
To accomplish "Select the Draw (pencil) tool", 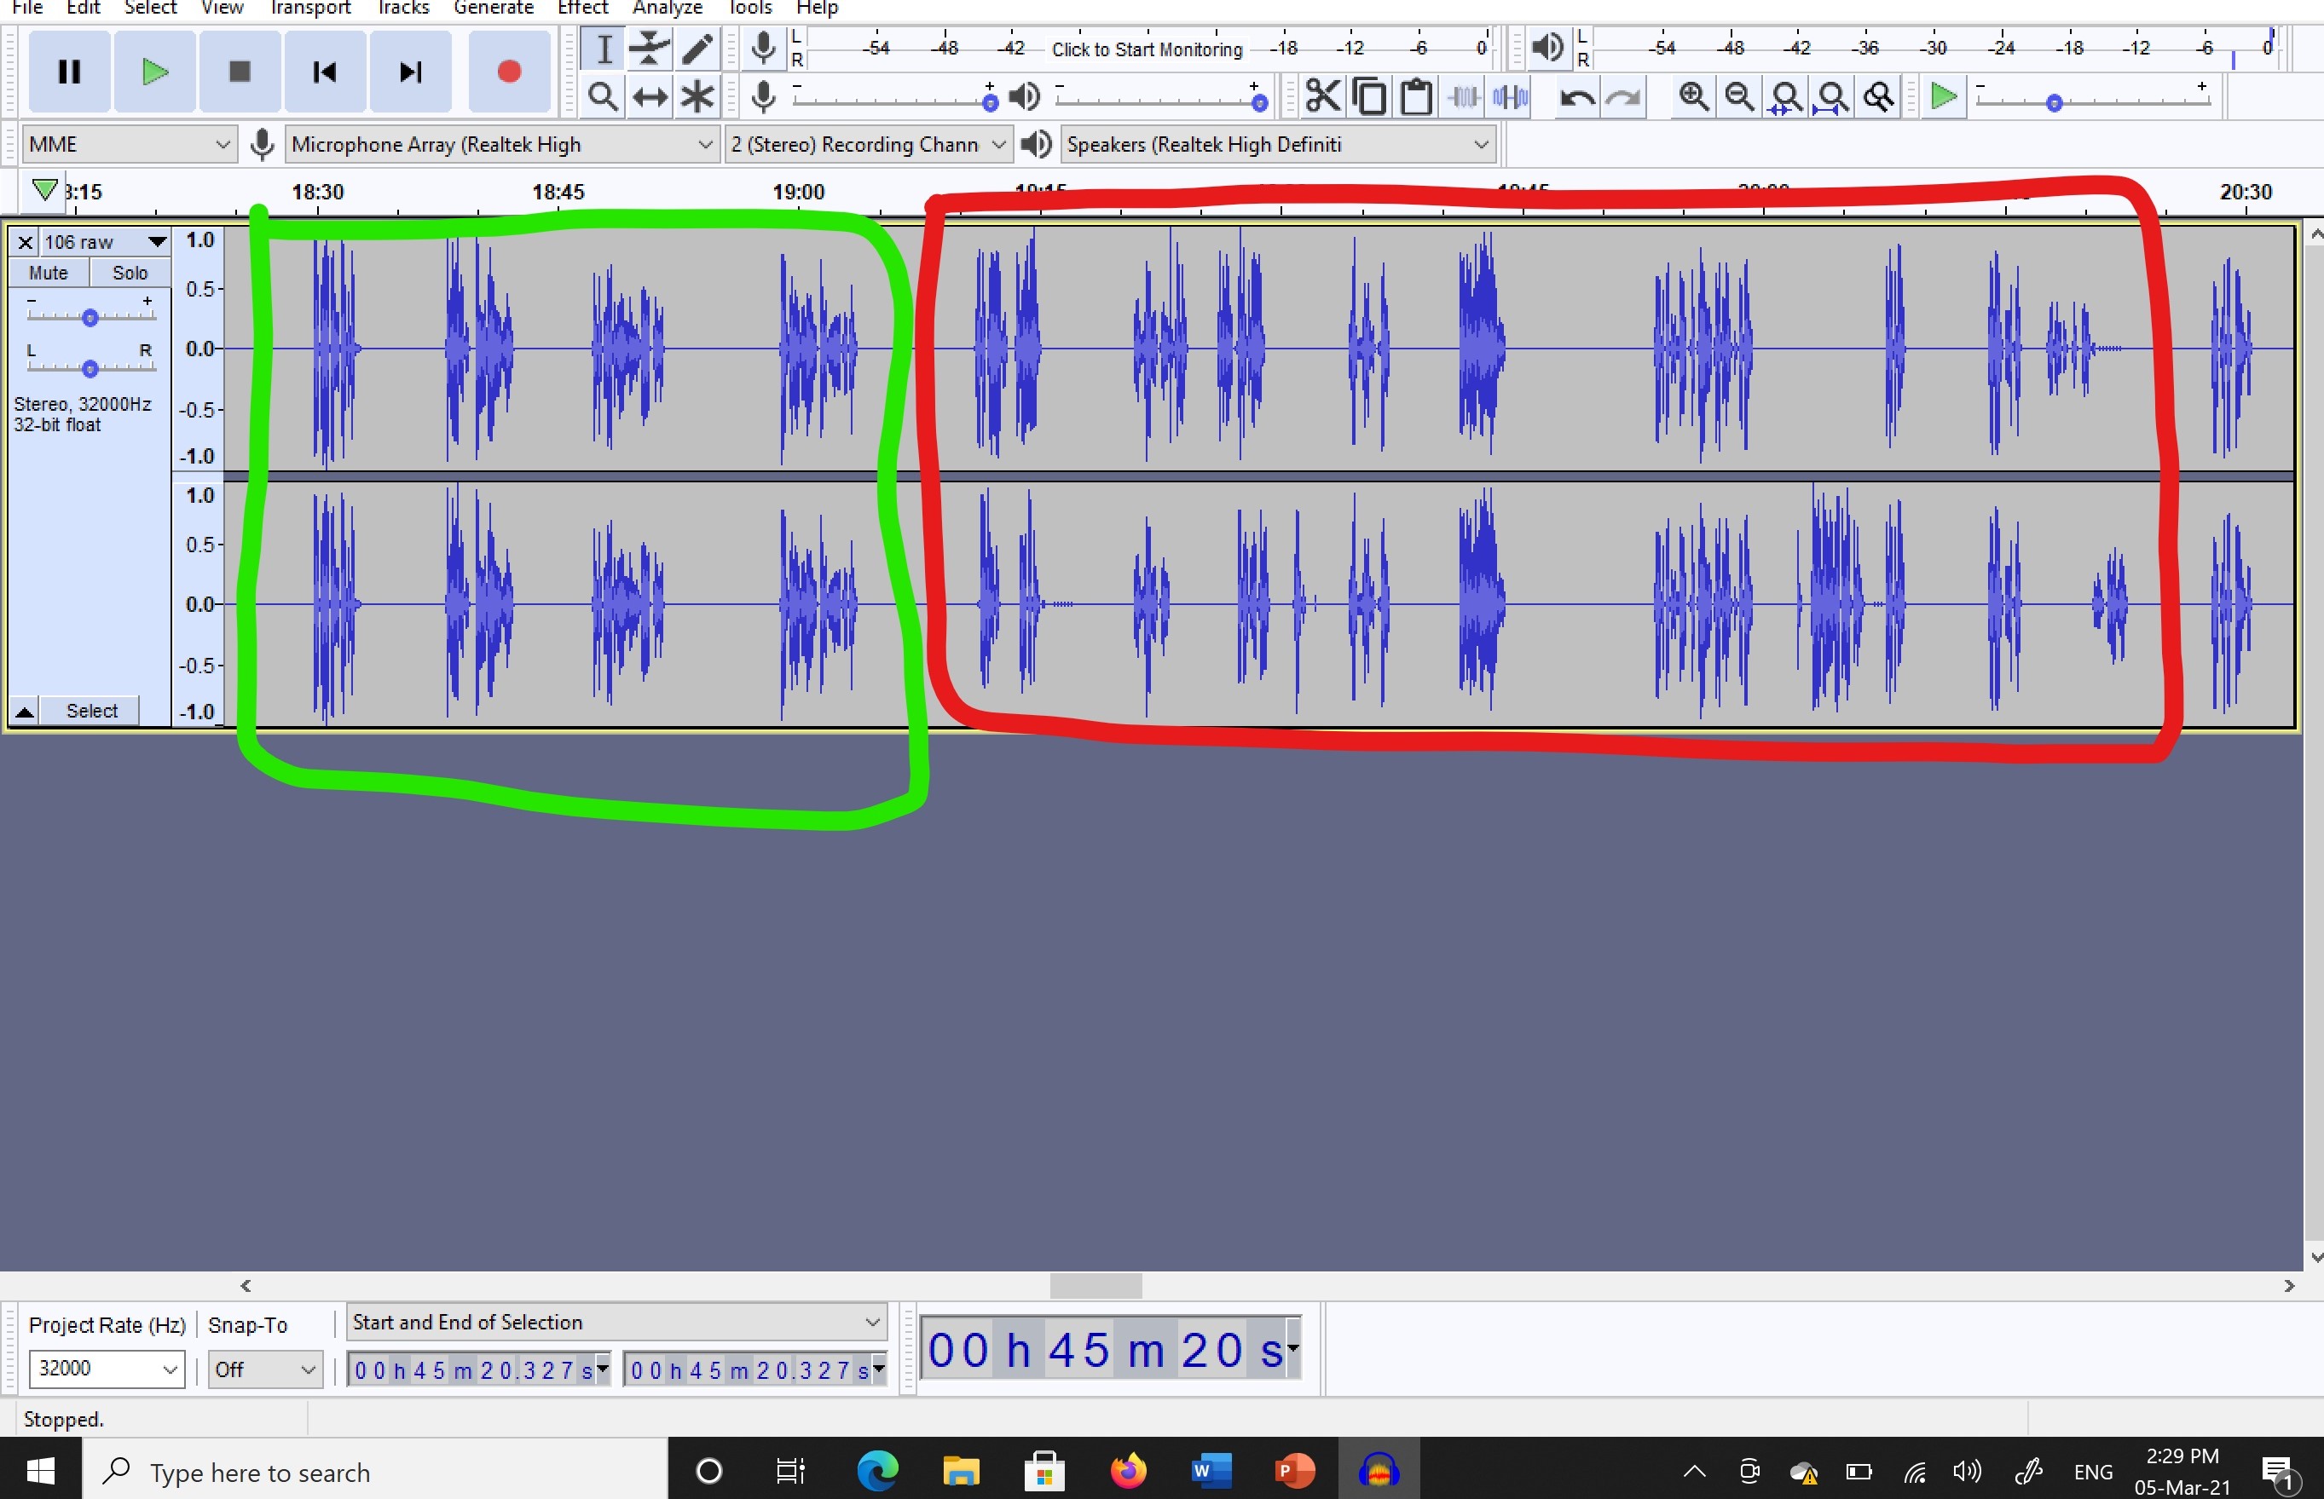I will tap(697, 48).
